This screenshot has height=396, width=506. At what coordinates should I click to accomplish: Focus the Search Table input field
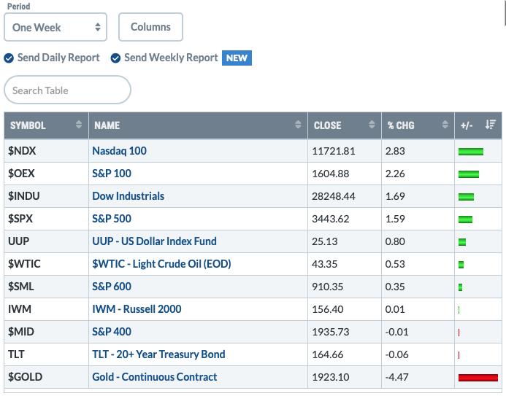point(67,90)
